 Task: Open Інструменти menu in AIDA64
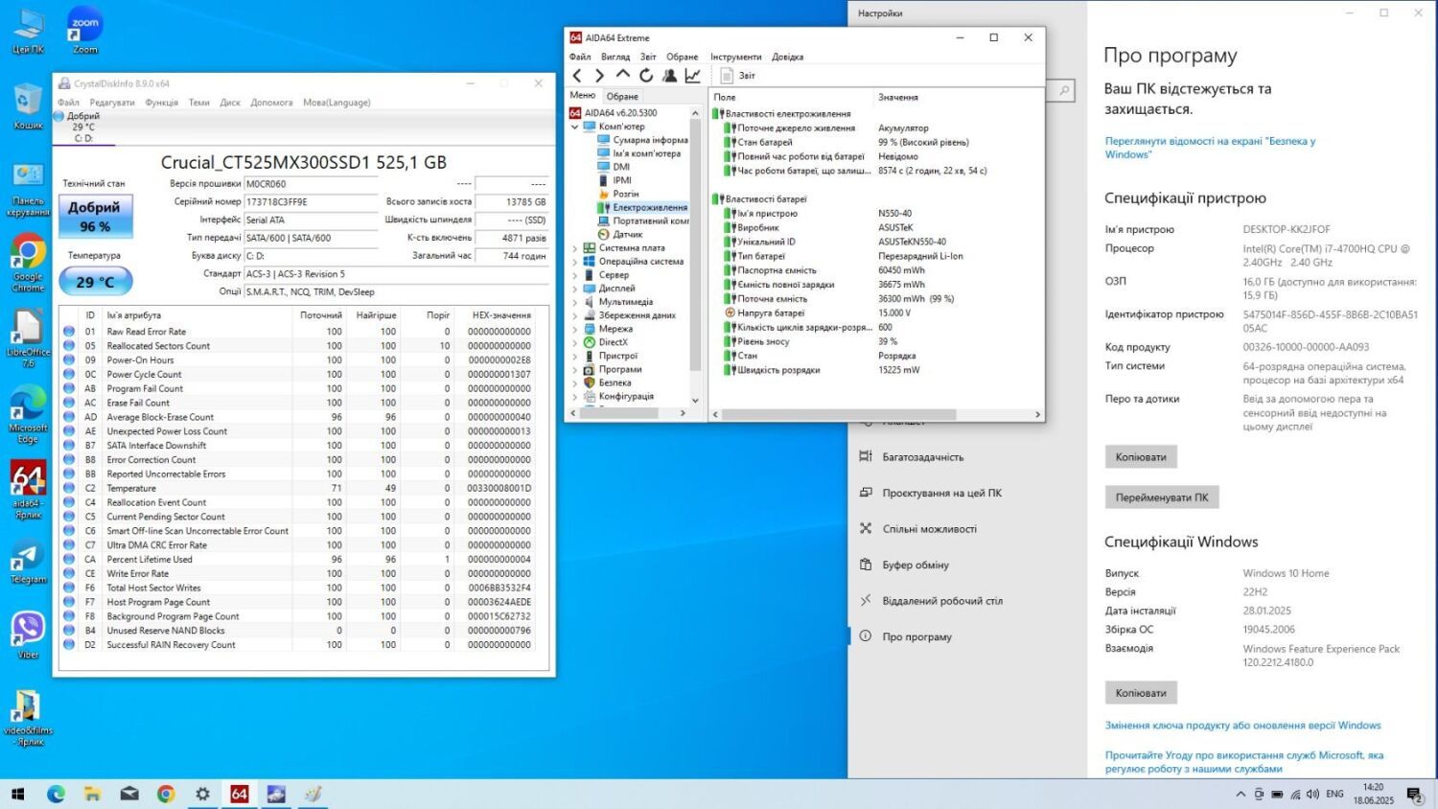tap(735, 57)
